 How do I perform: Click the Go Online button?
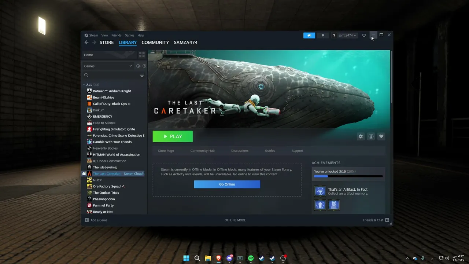click(227, 184)
